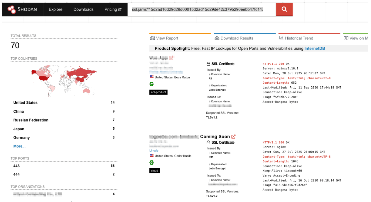Click the total results count 70

pyautogui.click(x=15, y=45)
